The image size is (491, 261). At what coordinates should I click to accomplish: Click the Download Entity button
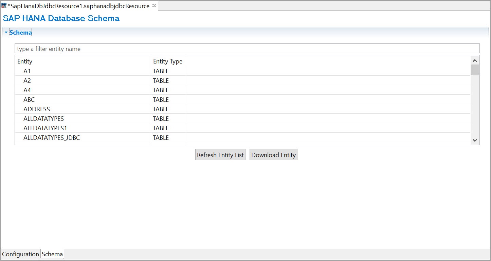(x=273, y=155)
